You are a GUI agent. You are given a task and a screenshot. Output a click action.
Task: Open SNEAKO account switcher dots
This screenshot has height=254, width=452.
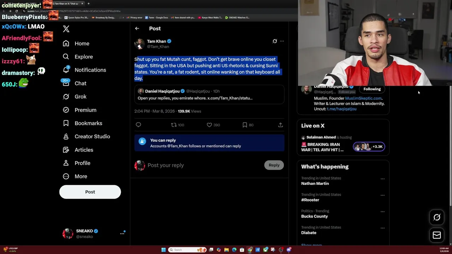click(x=122, y=233)
